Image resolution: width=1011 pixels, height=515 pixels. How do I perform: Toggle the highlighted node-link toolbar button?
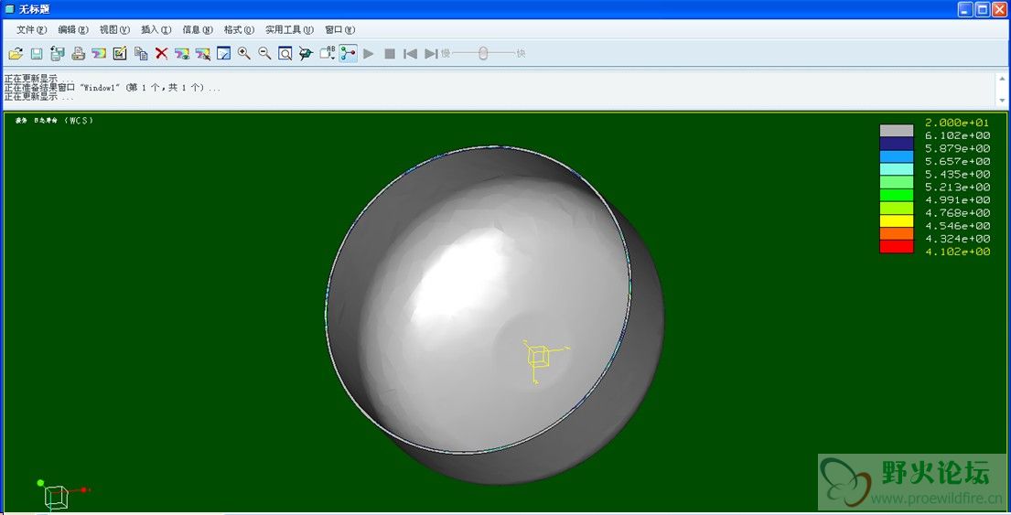pos(349,53)
